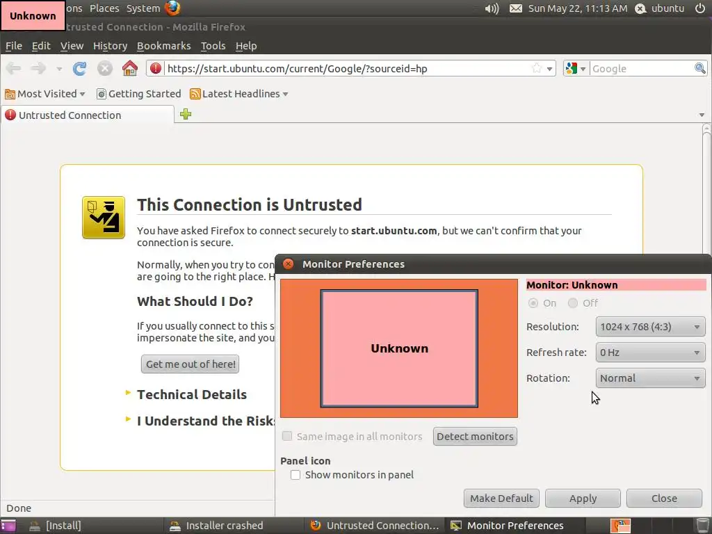Open the Edit menu
The height and width of the screenshot is (534, 712).
click(x=41, y=46)
